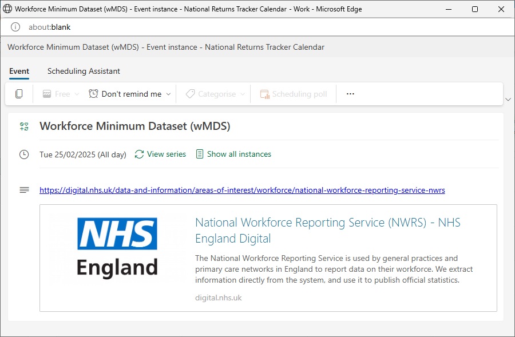The height and width of the screenshot is (337, 515).
Task: Click the copy event icon in toolbar
Action: tap(19, 94)
